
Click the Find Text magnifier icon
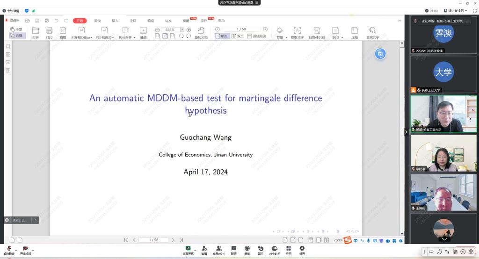pyautogui.click(x=372, y=31)
